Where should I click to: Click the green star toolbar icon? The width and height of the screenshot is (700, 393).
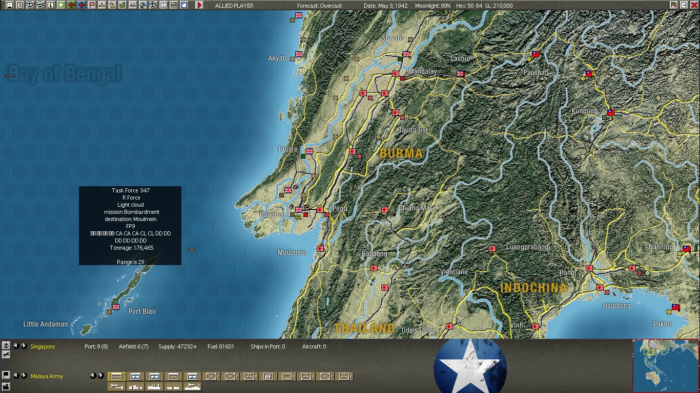coord(61,5)
